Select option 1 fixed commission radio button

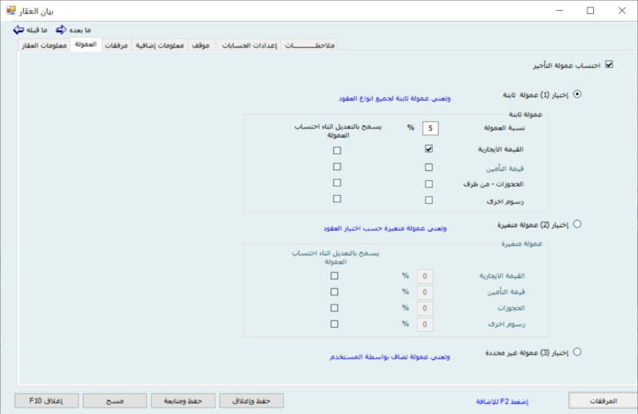click(577, 95)
